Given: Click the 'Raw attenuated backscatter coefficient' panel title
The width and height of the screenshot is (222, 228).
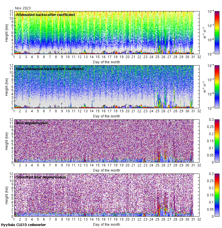Looking at the screenshot, I should tap(50, 69).
